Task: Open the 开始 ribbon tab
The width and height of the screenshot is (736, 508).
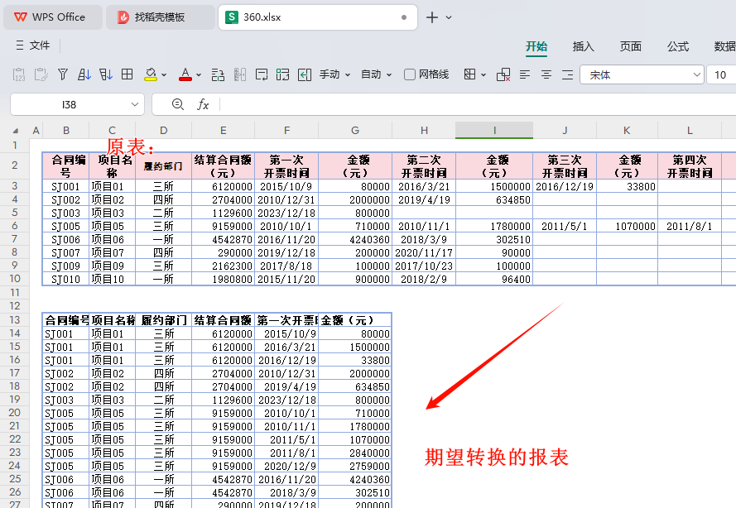Action: click(536, 46)
